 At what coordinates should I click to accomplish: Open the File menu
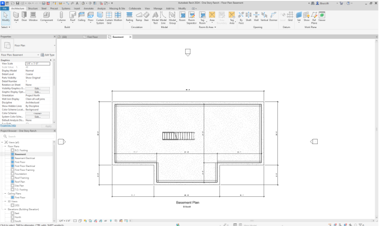[x=5, y=8]
